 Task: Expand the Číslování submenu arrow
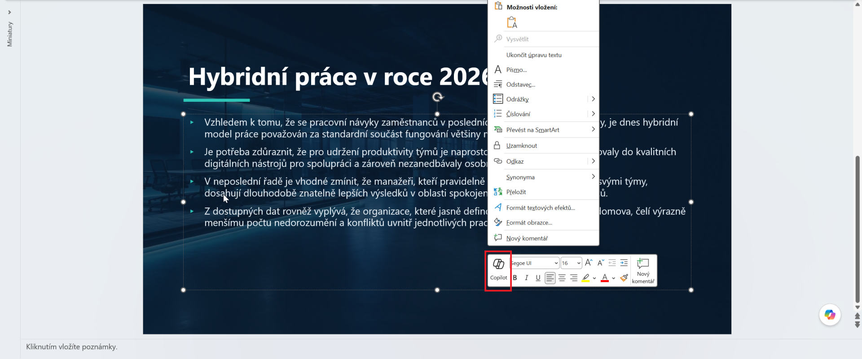[593, 114]
